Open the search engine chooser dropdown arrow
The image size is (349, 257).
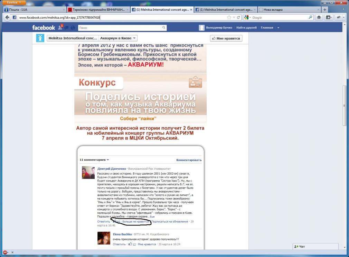click(250, 17)
